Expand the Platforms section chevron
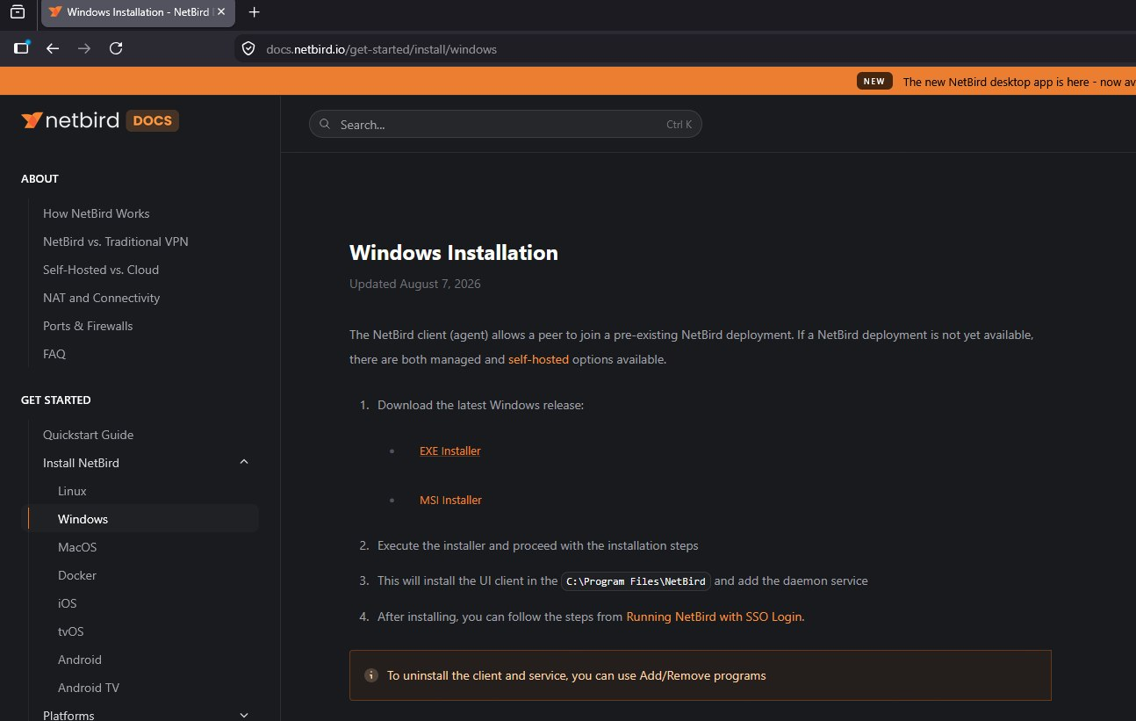1136x721 pixels. 244,716
